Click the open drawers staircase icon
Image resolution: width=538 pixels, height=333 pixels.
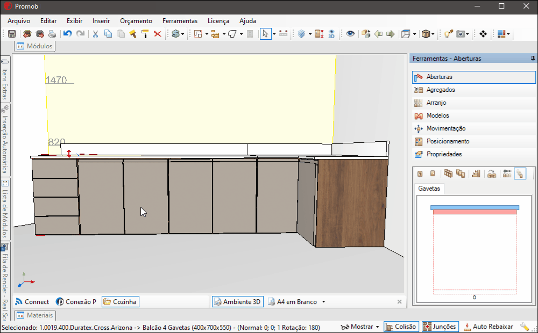click(x=476, y=173)
